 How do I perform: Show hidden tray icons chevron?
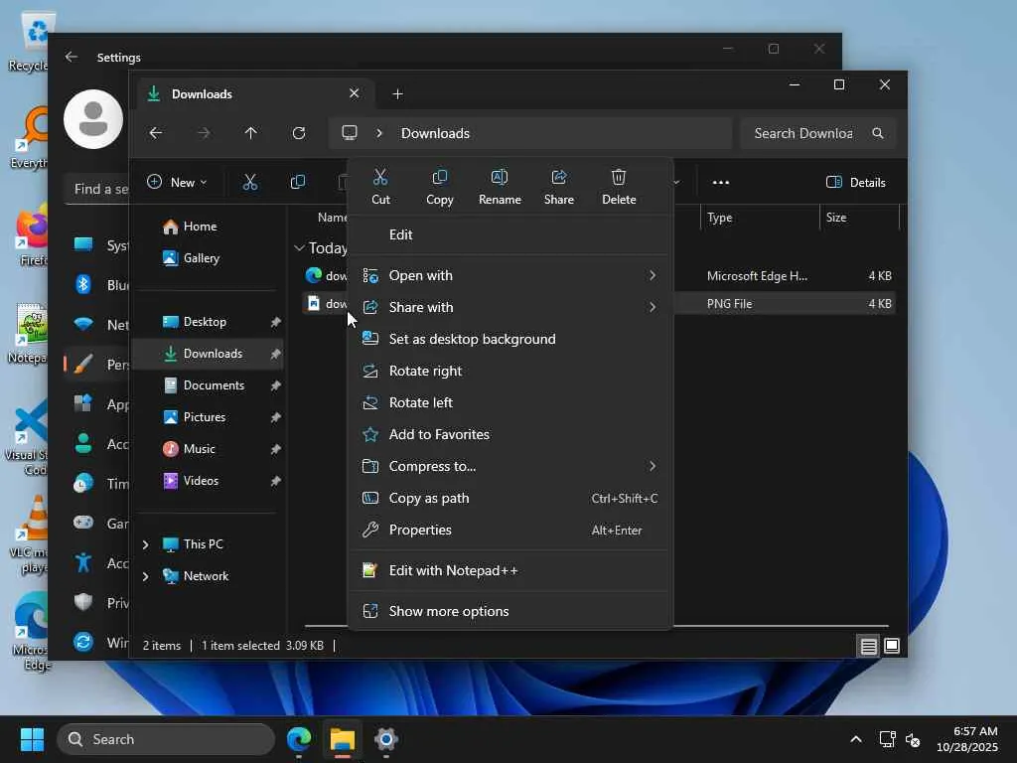tap(856, 739)
